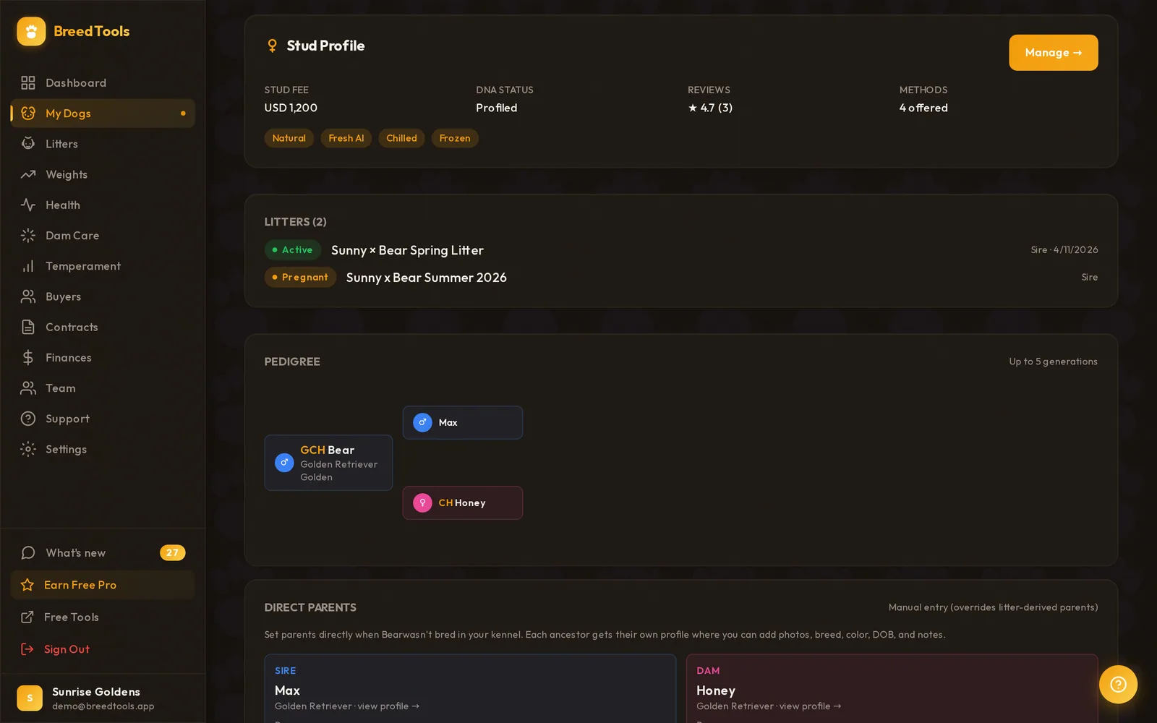Switch to the Health section
Image resolution: width=1157 pixels, height=723 pixels.
click(103, 205)
